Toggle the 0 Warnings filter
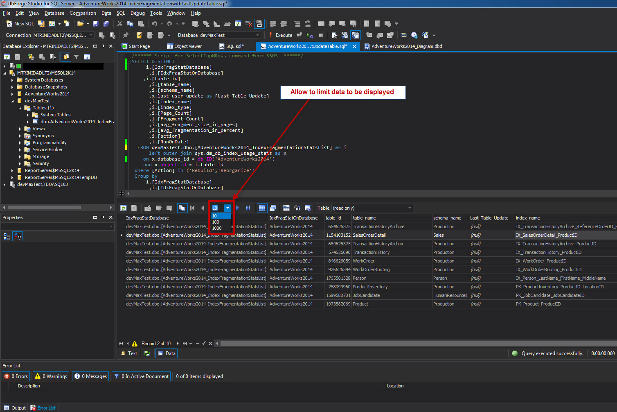617x412 pixels. tap(51, 376)
